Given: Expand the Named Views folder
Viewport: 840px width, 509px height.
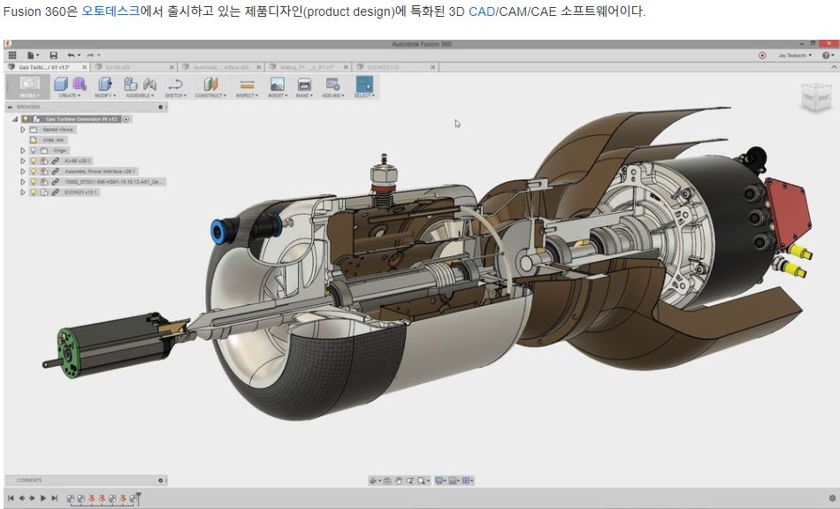Looking at the screenshot, I should pos(22,130).
